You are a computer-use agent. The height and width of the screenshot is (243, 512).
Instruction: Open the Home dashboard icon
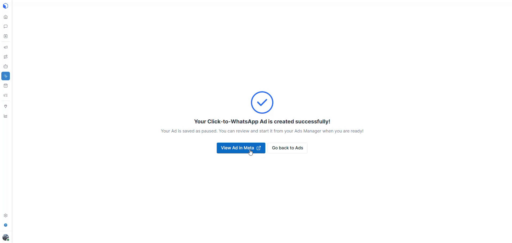[6, 17]
